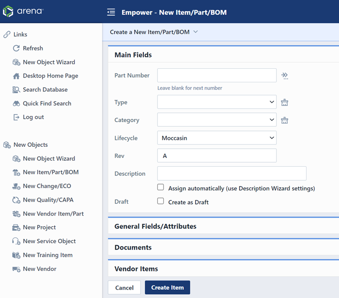Click the hamburger menu icon in header
This screenshot has height=298, width=339.
pos(111,12)
